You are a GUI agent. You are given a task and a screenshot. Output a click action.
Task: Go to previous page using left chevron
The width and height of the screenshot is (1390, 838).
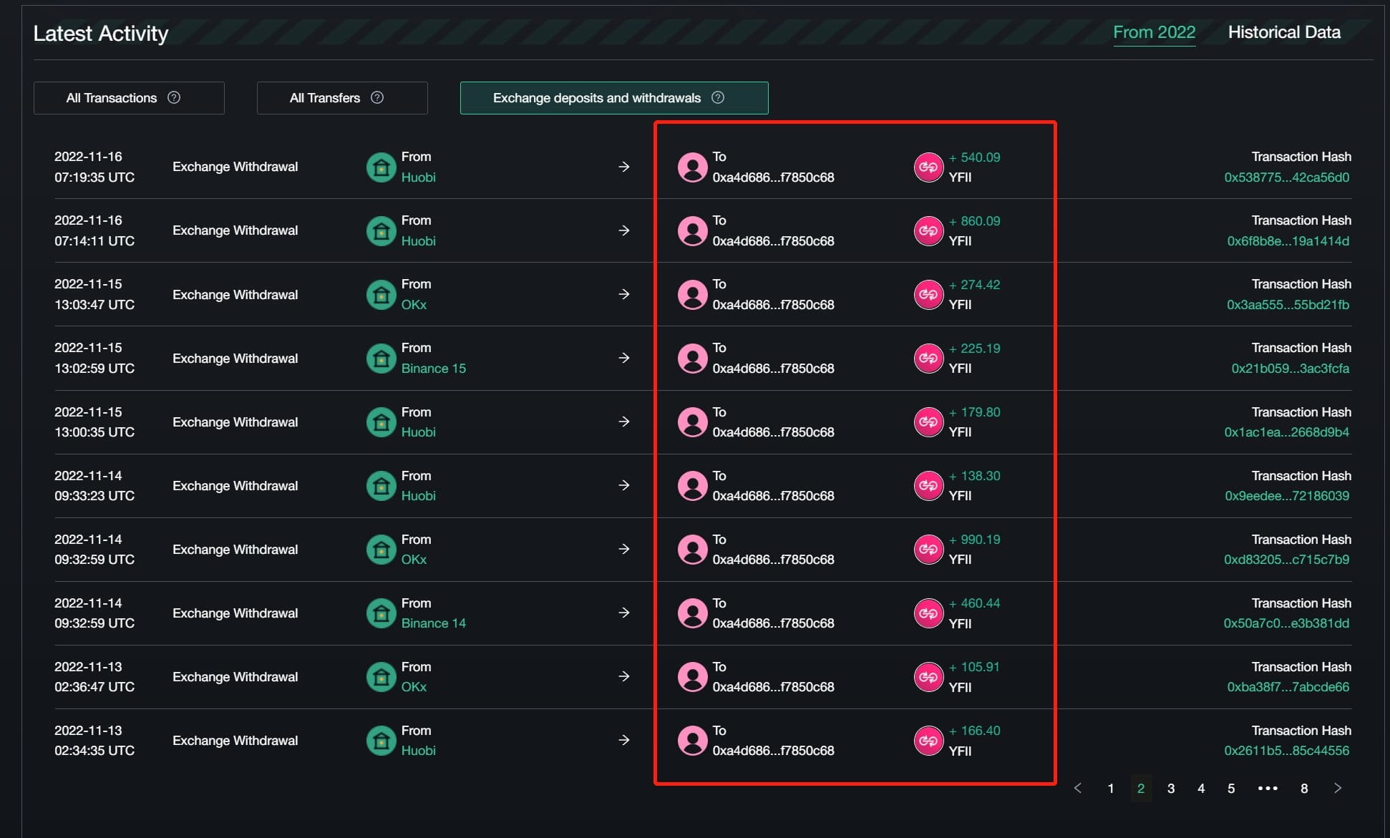(x=1078, y=788)
